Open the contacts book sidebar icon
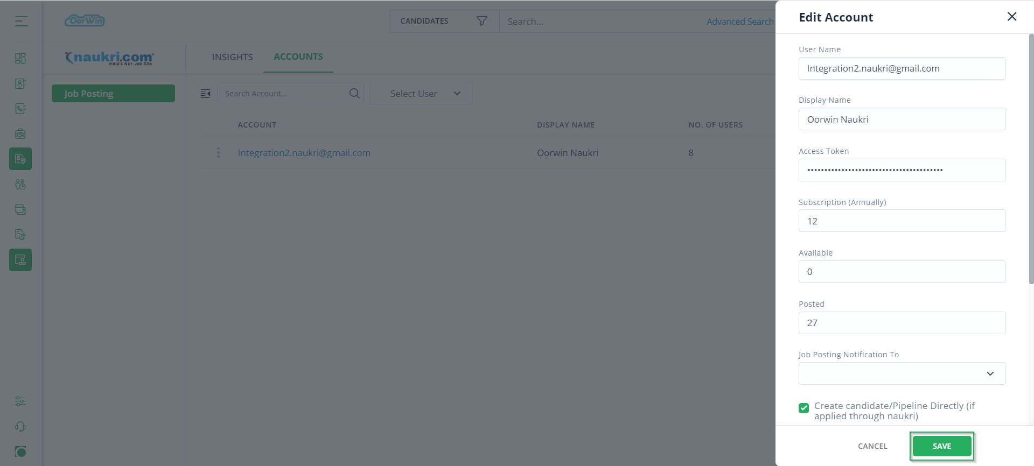 (20, 83)
